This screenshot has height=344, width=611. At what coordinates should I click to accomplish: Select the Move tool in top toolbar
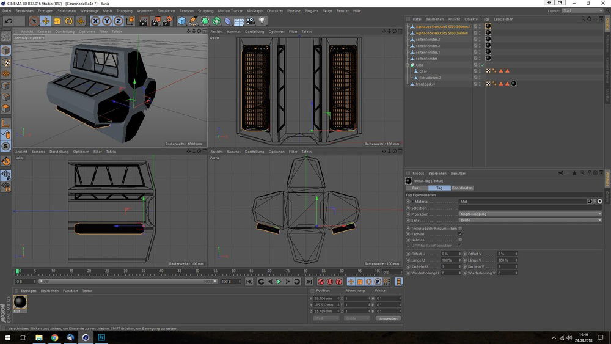(46, 21)
